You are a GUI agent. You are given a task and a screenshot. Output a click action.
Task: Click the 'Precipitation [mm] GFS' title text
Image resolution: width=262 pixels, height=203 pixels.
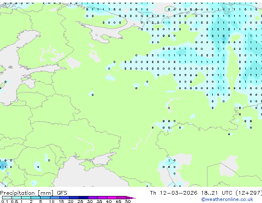tap(33, 193)
